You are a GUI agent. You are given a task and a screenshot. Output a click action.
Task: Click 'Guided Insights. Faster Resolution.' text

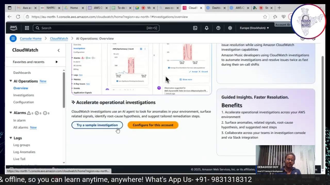pos(255,97)
